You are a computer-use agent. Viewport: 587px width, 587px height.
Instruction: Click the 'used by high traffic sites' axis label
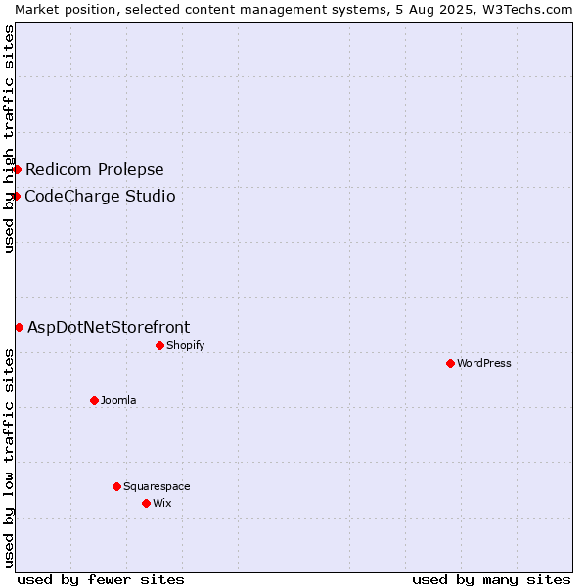click(x=9, y=139)
